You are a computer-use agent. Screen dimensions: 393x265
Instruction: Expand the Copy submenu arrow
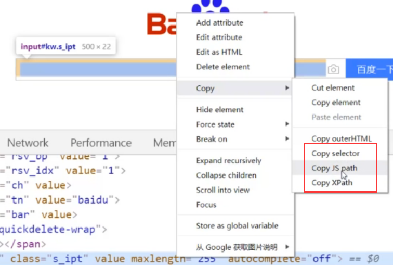[287, 88]
